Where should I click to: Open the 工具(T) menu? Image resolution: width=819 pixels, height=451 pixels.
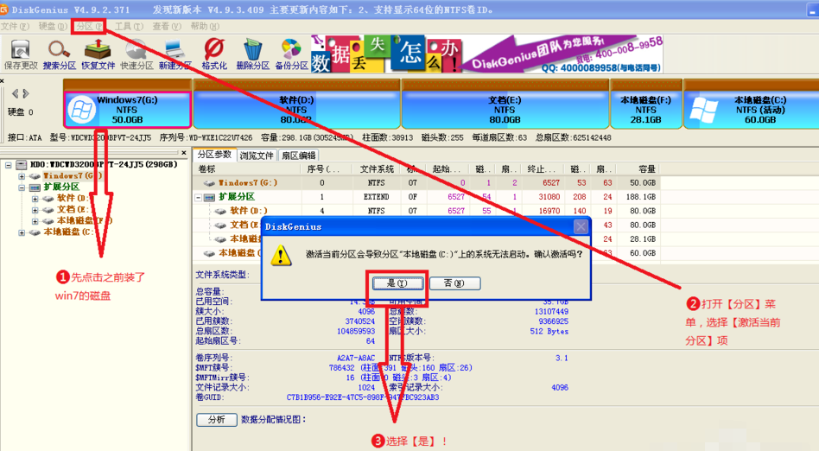pos(129,26)
